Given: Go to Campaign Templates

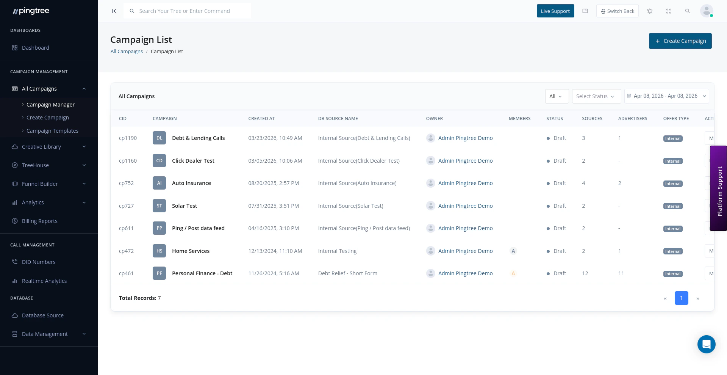Looking at the screenshot, I should click(52, 130).
